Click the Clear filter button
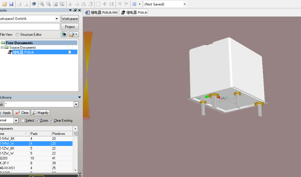The image size is (301, 177). (22, 113)
